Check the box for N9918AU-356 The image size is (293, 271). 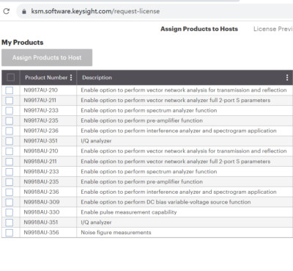tap(10, 233)
